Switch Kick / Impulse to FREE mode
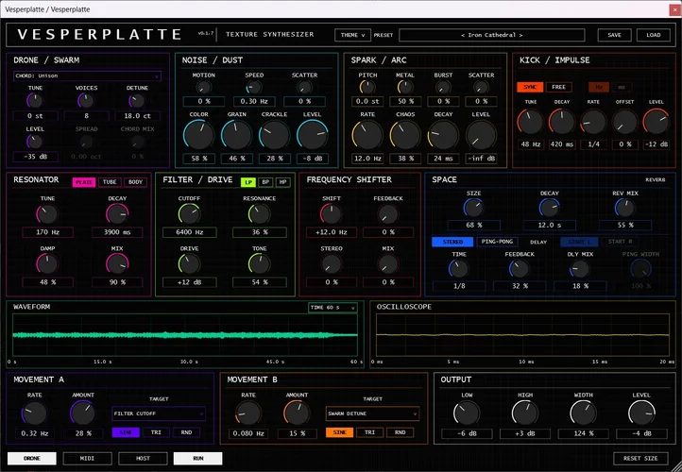Viewport: 682px width, 472px height. point(559,87)
